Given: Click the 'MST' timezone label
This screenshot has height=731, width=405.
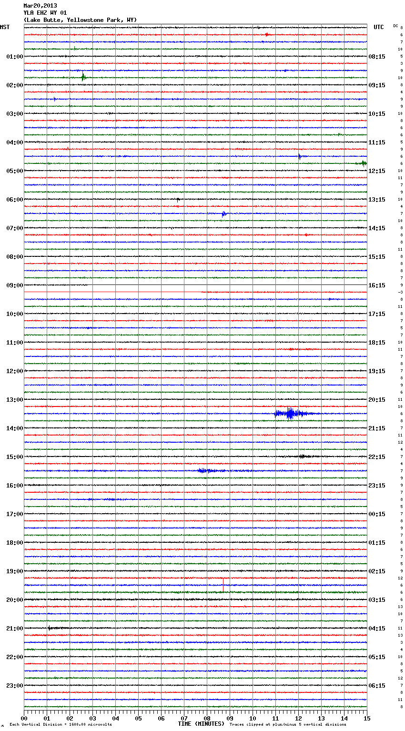Looking at the screenshot, I should [5, 27].
